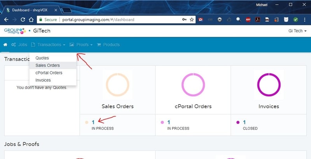311x159 pixels.
Task: Go to the Home dashboard icon
Action: tap(5, 44)
